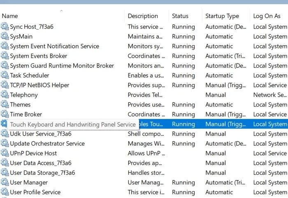288x198 pixels.
Task: Select the Udk User Service_7f3a6 entry
Action: point(40,134)
